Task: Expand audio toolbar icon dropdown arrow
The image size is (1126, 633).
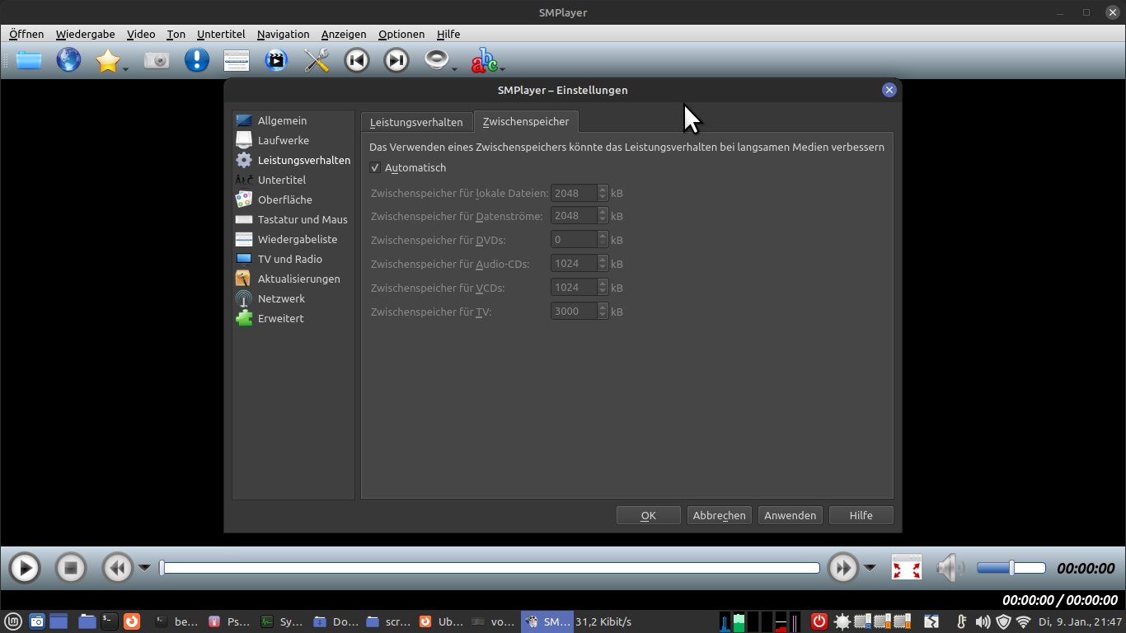Action: (454, 69)
